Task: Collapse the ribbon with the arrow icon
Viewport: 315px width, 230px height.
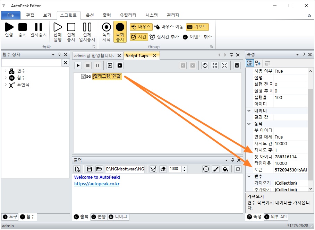Action: pos(309,16)
